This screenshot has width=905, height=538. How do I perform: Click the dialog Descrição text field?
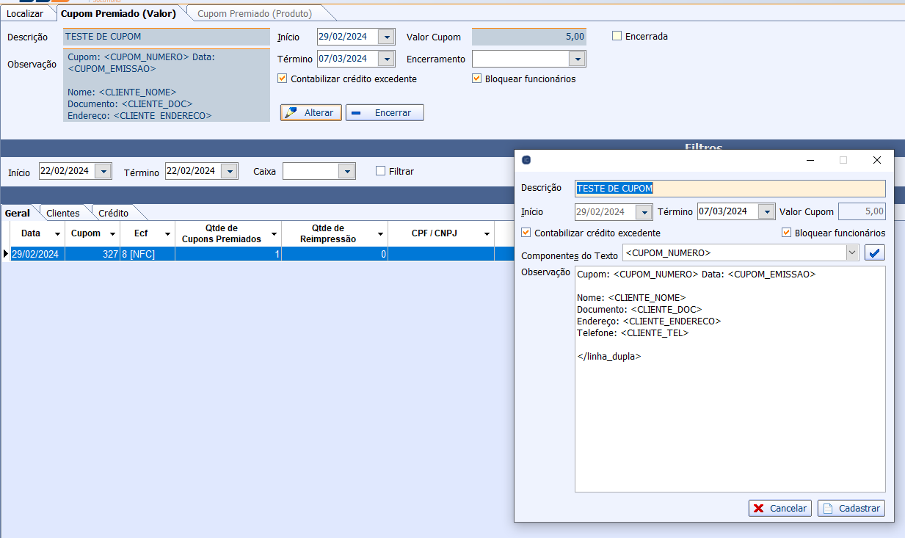pos(730,189)
